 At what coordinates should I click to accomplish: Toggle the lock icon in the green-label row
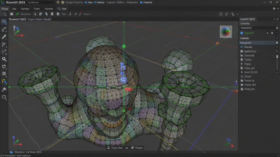pyautogui.click(x=272, y=33)
